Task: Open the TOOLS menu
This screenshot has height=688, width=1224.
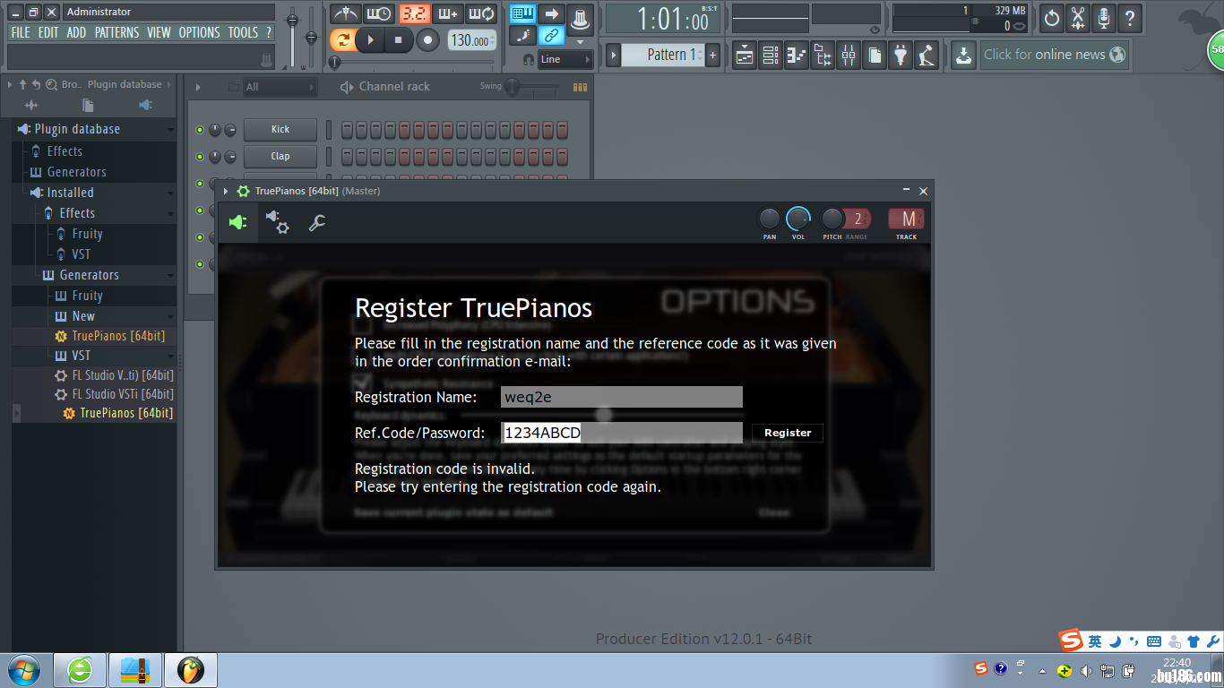Action: (x=243, y=32)
